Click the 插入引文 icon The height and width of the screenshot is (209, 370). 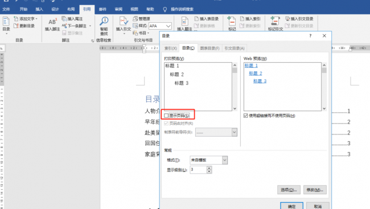click(x=124, y=21)
